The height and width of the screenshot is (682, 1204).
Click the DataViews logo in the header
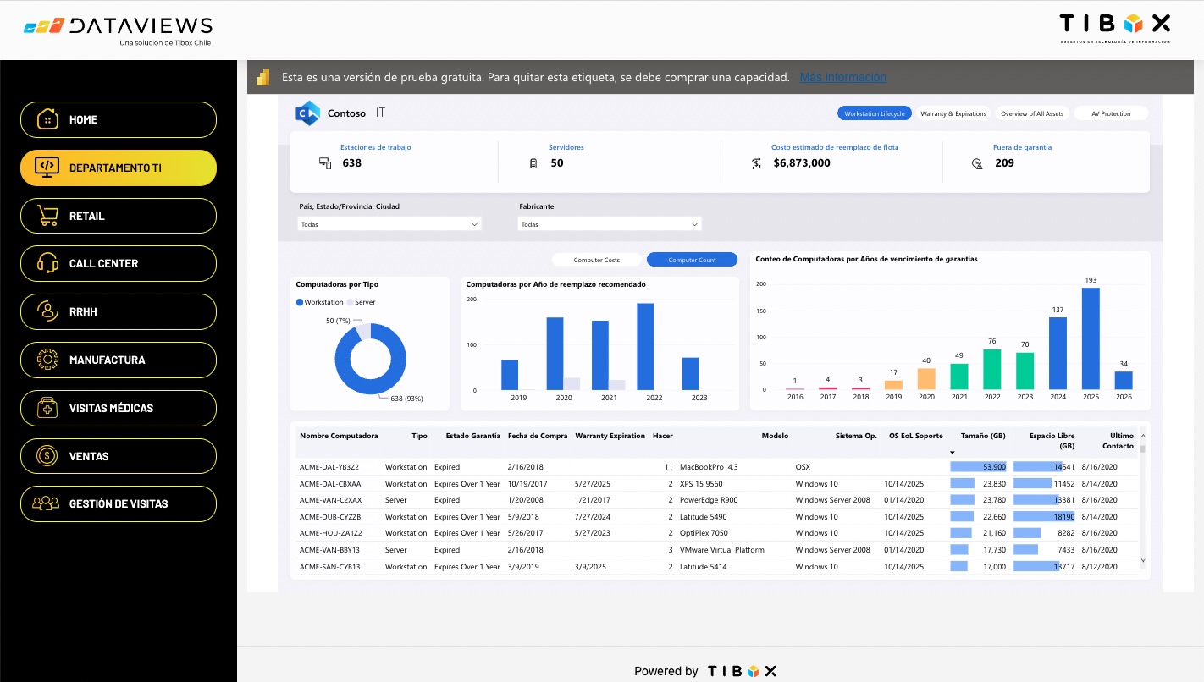[x=116, y=26]
